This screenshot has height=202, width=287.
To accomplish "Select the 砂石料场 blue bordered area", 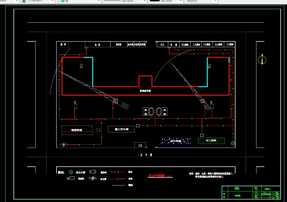I will [176, 141].
